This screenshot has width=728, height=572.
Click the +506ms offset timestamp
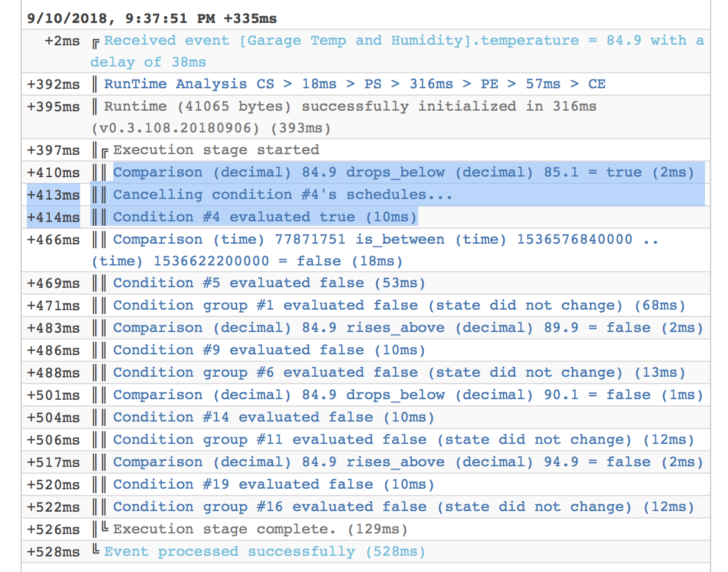tap(54, 440)
